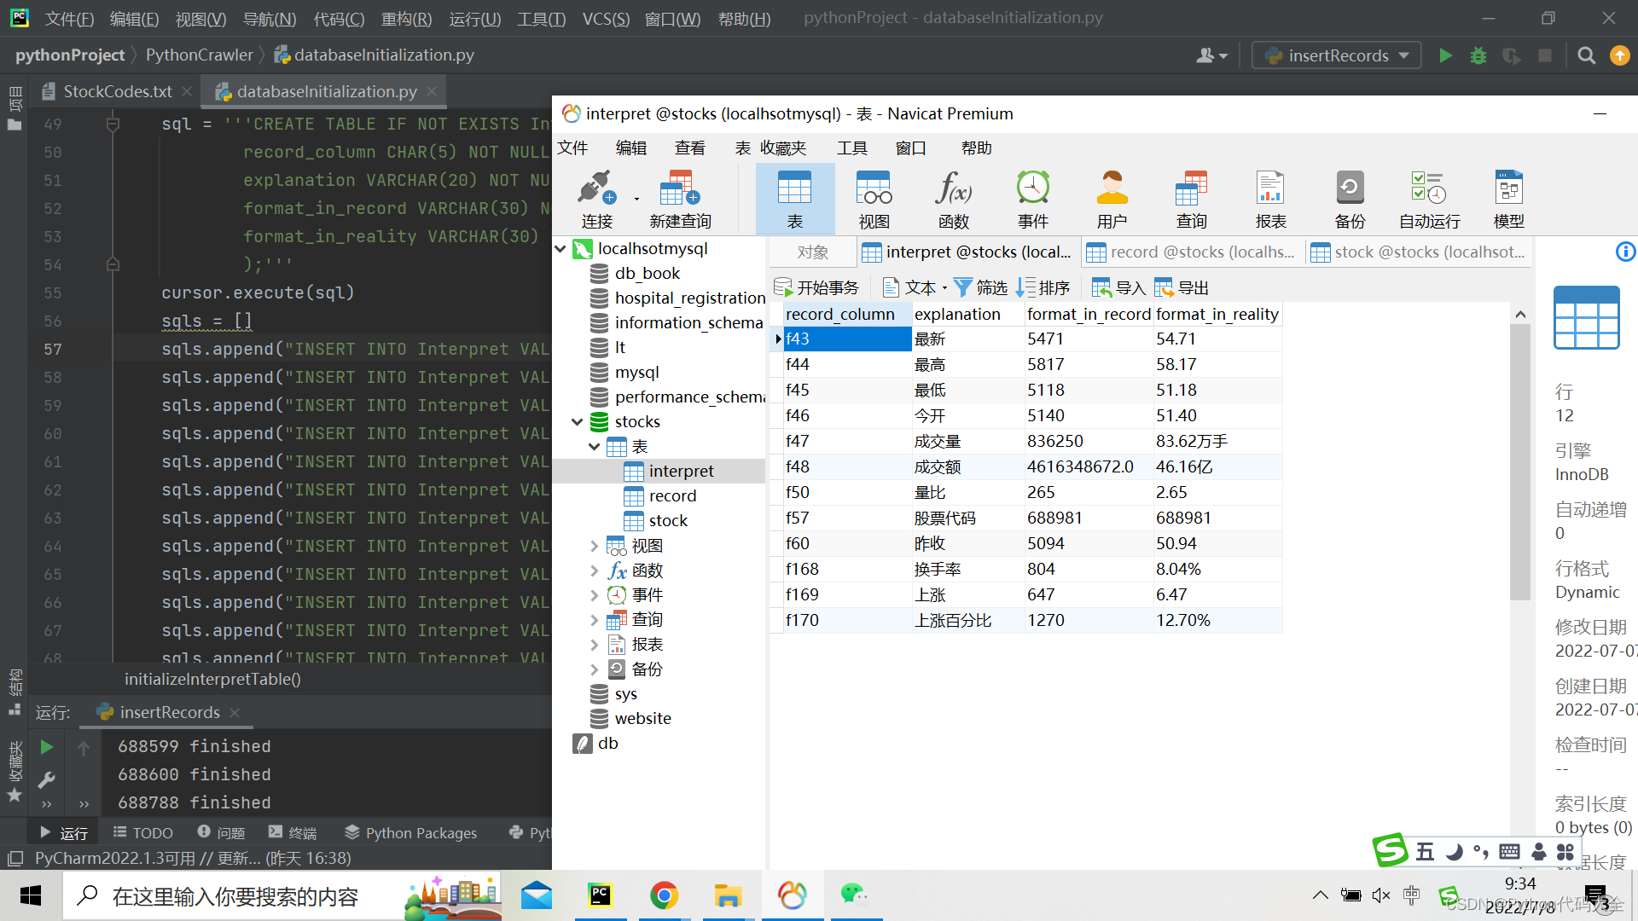Collapse the localhsotmysql connection node
The image size is (1638, 921).
pyautogui.click(x=561, y=249)
